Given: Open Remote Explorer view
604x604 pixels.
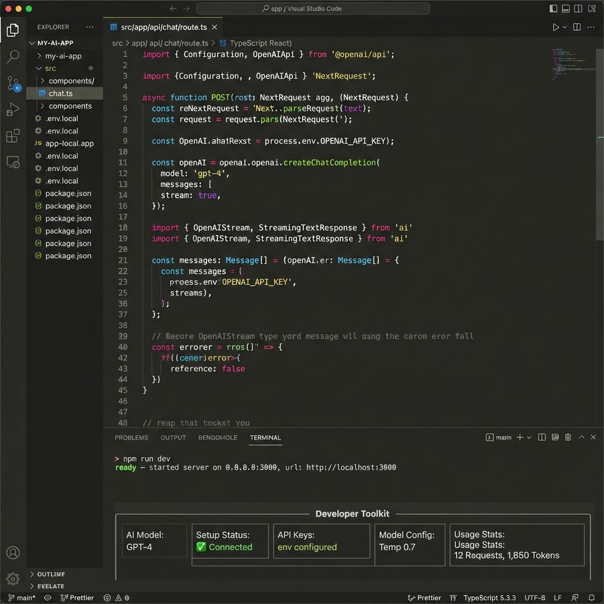Looking at the screenshot, I should pyautogui.click(x=13, y=162).
